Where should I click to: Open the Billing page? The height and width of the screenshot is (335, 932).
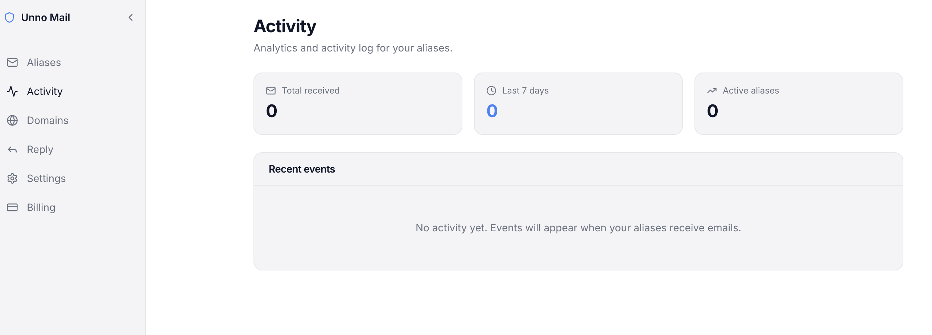click(x=41, y=207)
